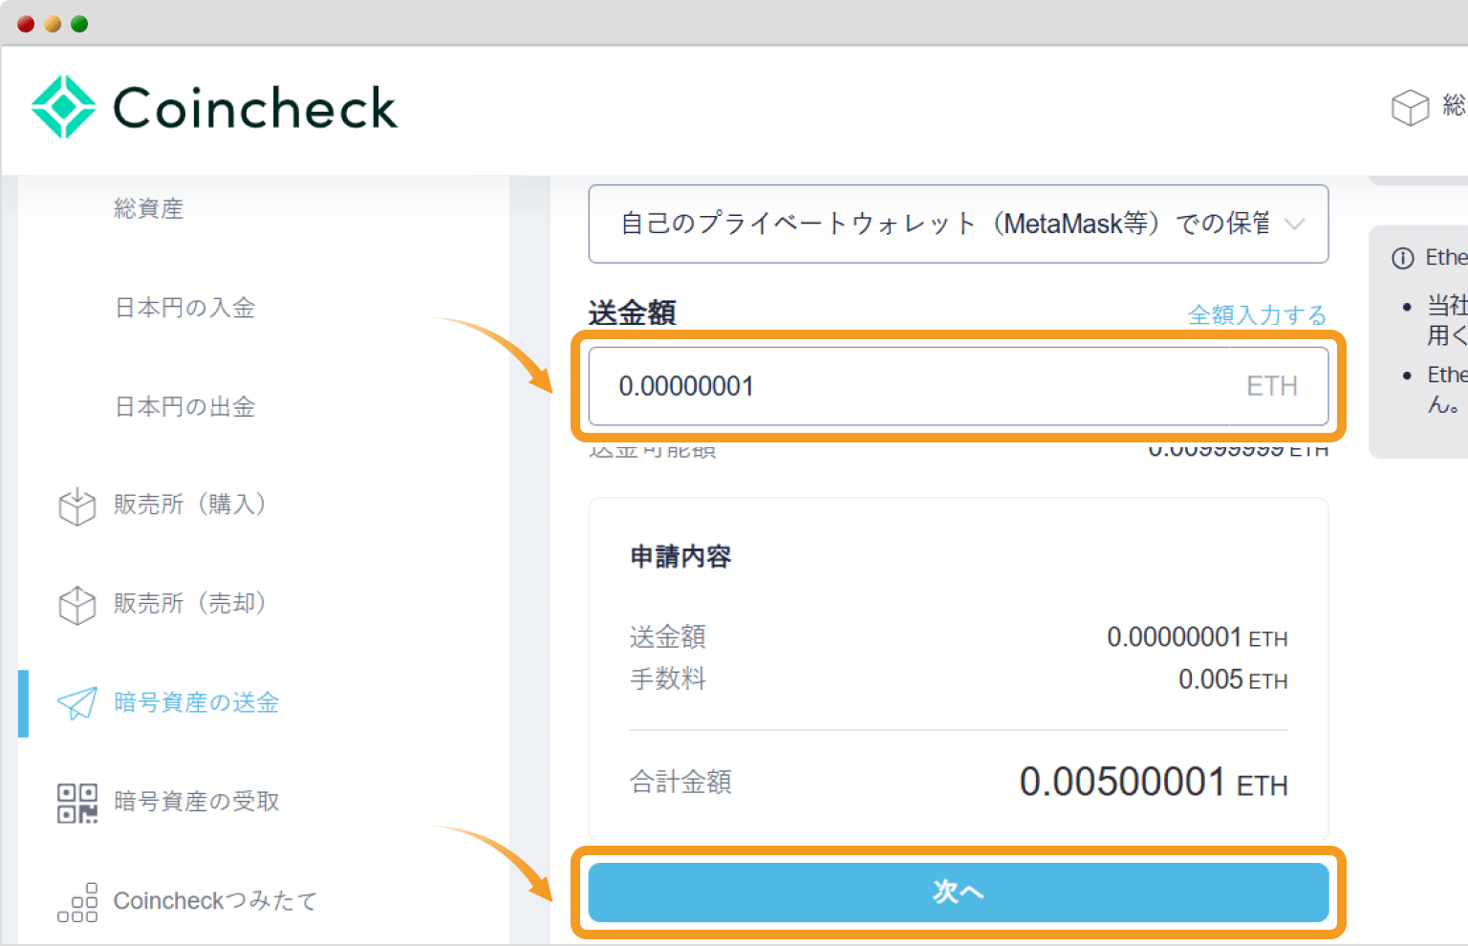Select 暗号資産の送金 in the sidebar
The height and width of the screenshot is (946, 1468).
(x=196, y=702)
